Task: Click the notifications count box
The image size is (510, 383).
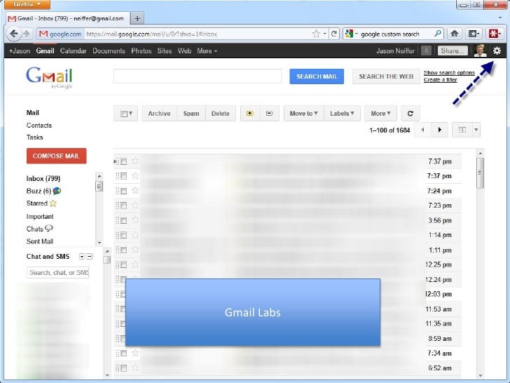Action: click(x=426, y=51)
